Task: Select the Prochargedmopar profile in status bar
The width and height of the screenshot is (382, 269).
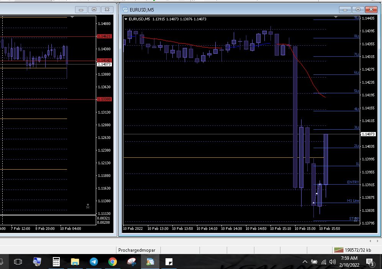Action: pos(137,250)
